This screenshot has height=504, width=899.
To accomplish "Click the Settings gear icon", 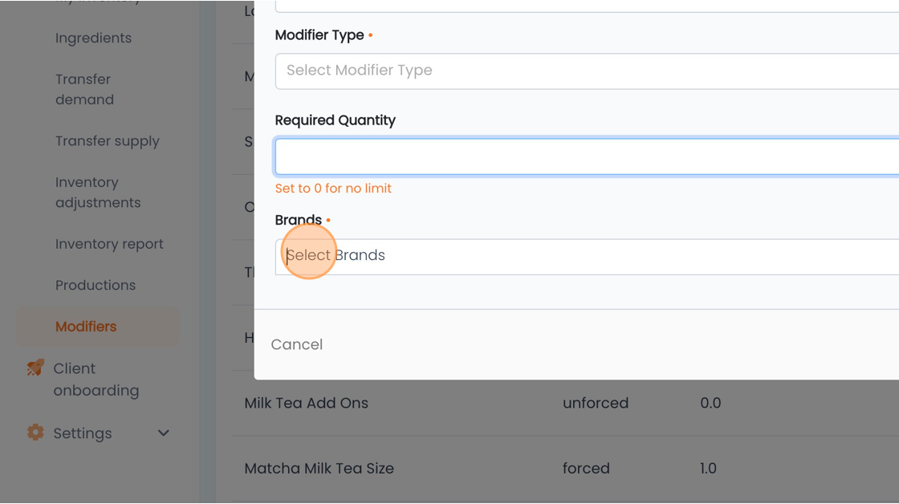I will 35,433.
